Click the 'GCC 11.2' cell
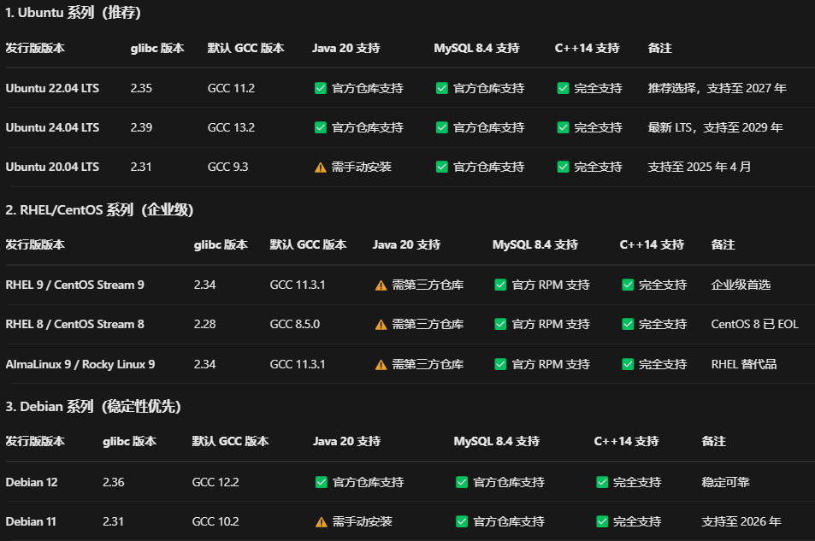The image size is (815, 541). coord(231,88)
